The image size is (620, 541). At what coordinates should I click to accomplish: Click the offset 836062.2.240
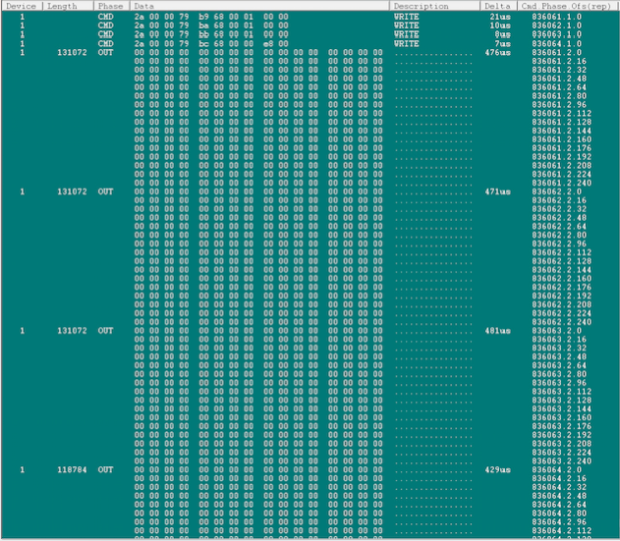pyautogui.click(x=561, y=322)
